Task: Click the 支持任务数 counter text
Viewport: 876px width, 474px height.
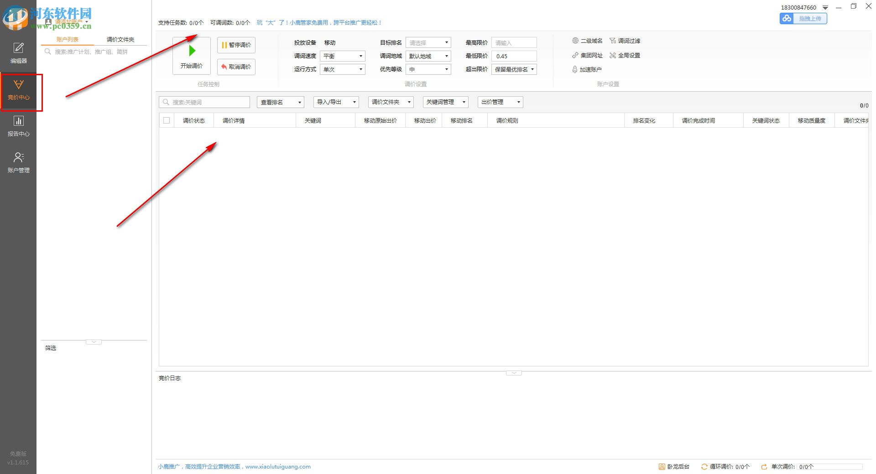Action: [x=181, y=23]
